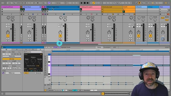Image resolution: width=171 pixels, height=96 pixels.
Task: Open the clip Generate tools tab
Action: (x=40, y=50)
